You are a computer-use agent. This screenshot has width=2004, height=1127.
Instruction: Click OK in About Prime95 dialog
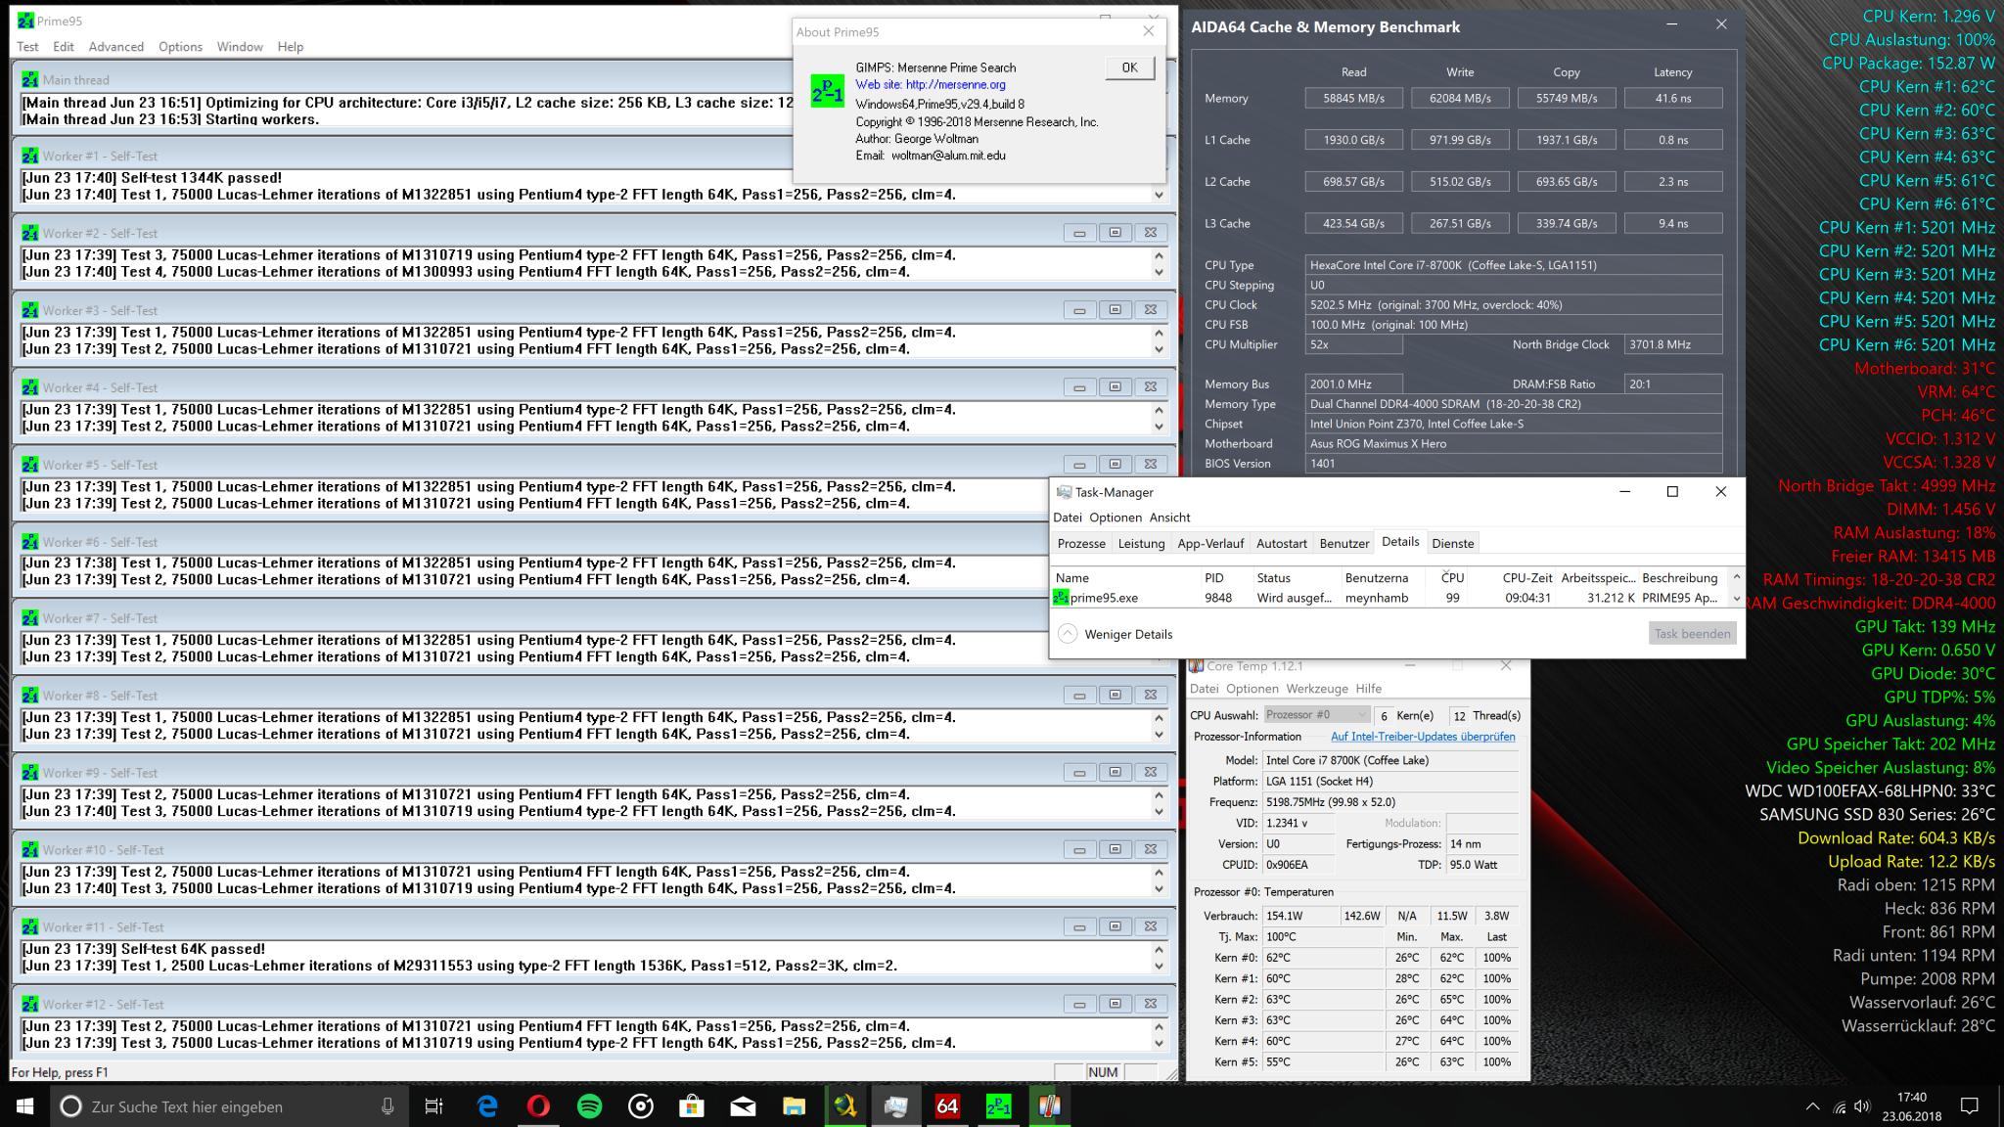pyautogui.click(x=1129, y=68)
